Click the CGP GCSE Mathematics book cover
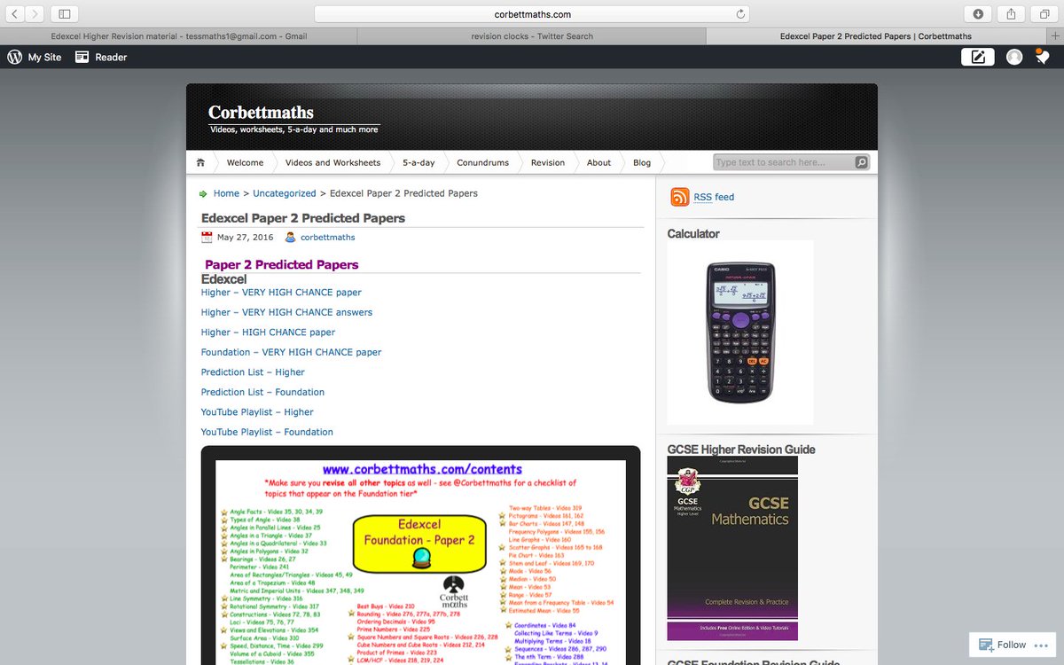 732,548
